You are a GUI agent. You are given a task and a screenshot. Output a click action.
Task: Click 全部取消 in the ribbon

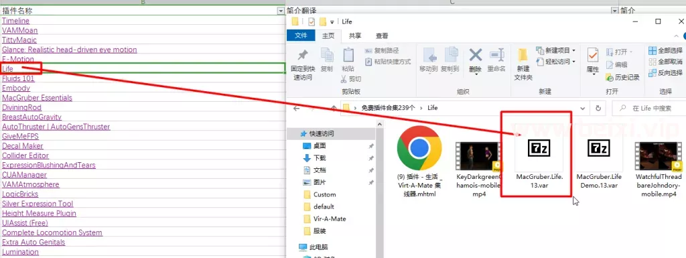click(665, 62)
